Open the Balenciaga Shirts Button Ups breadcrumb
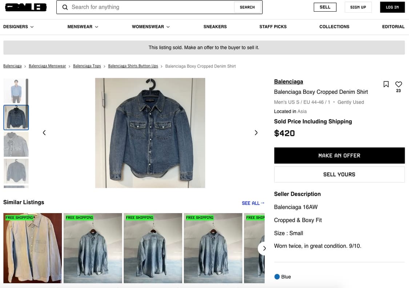This screenshot has width=409, height=288. click(x=133, y=66)
